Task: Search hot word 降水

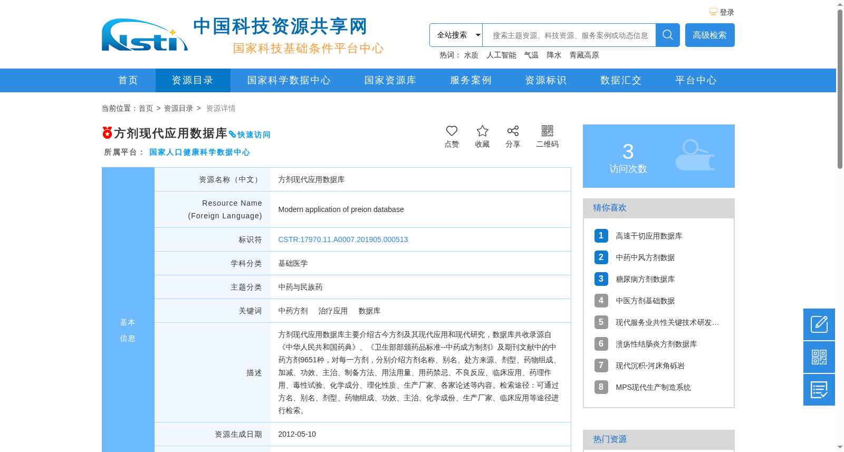Action: [554, 55]
